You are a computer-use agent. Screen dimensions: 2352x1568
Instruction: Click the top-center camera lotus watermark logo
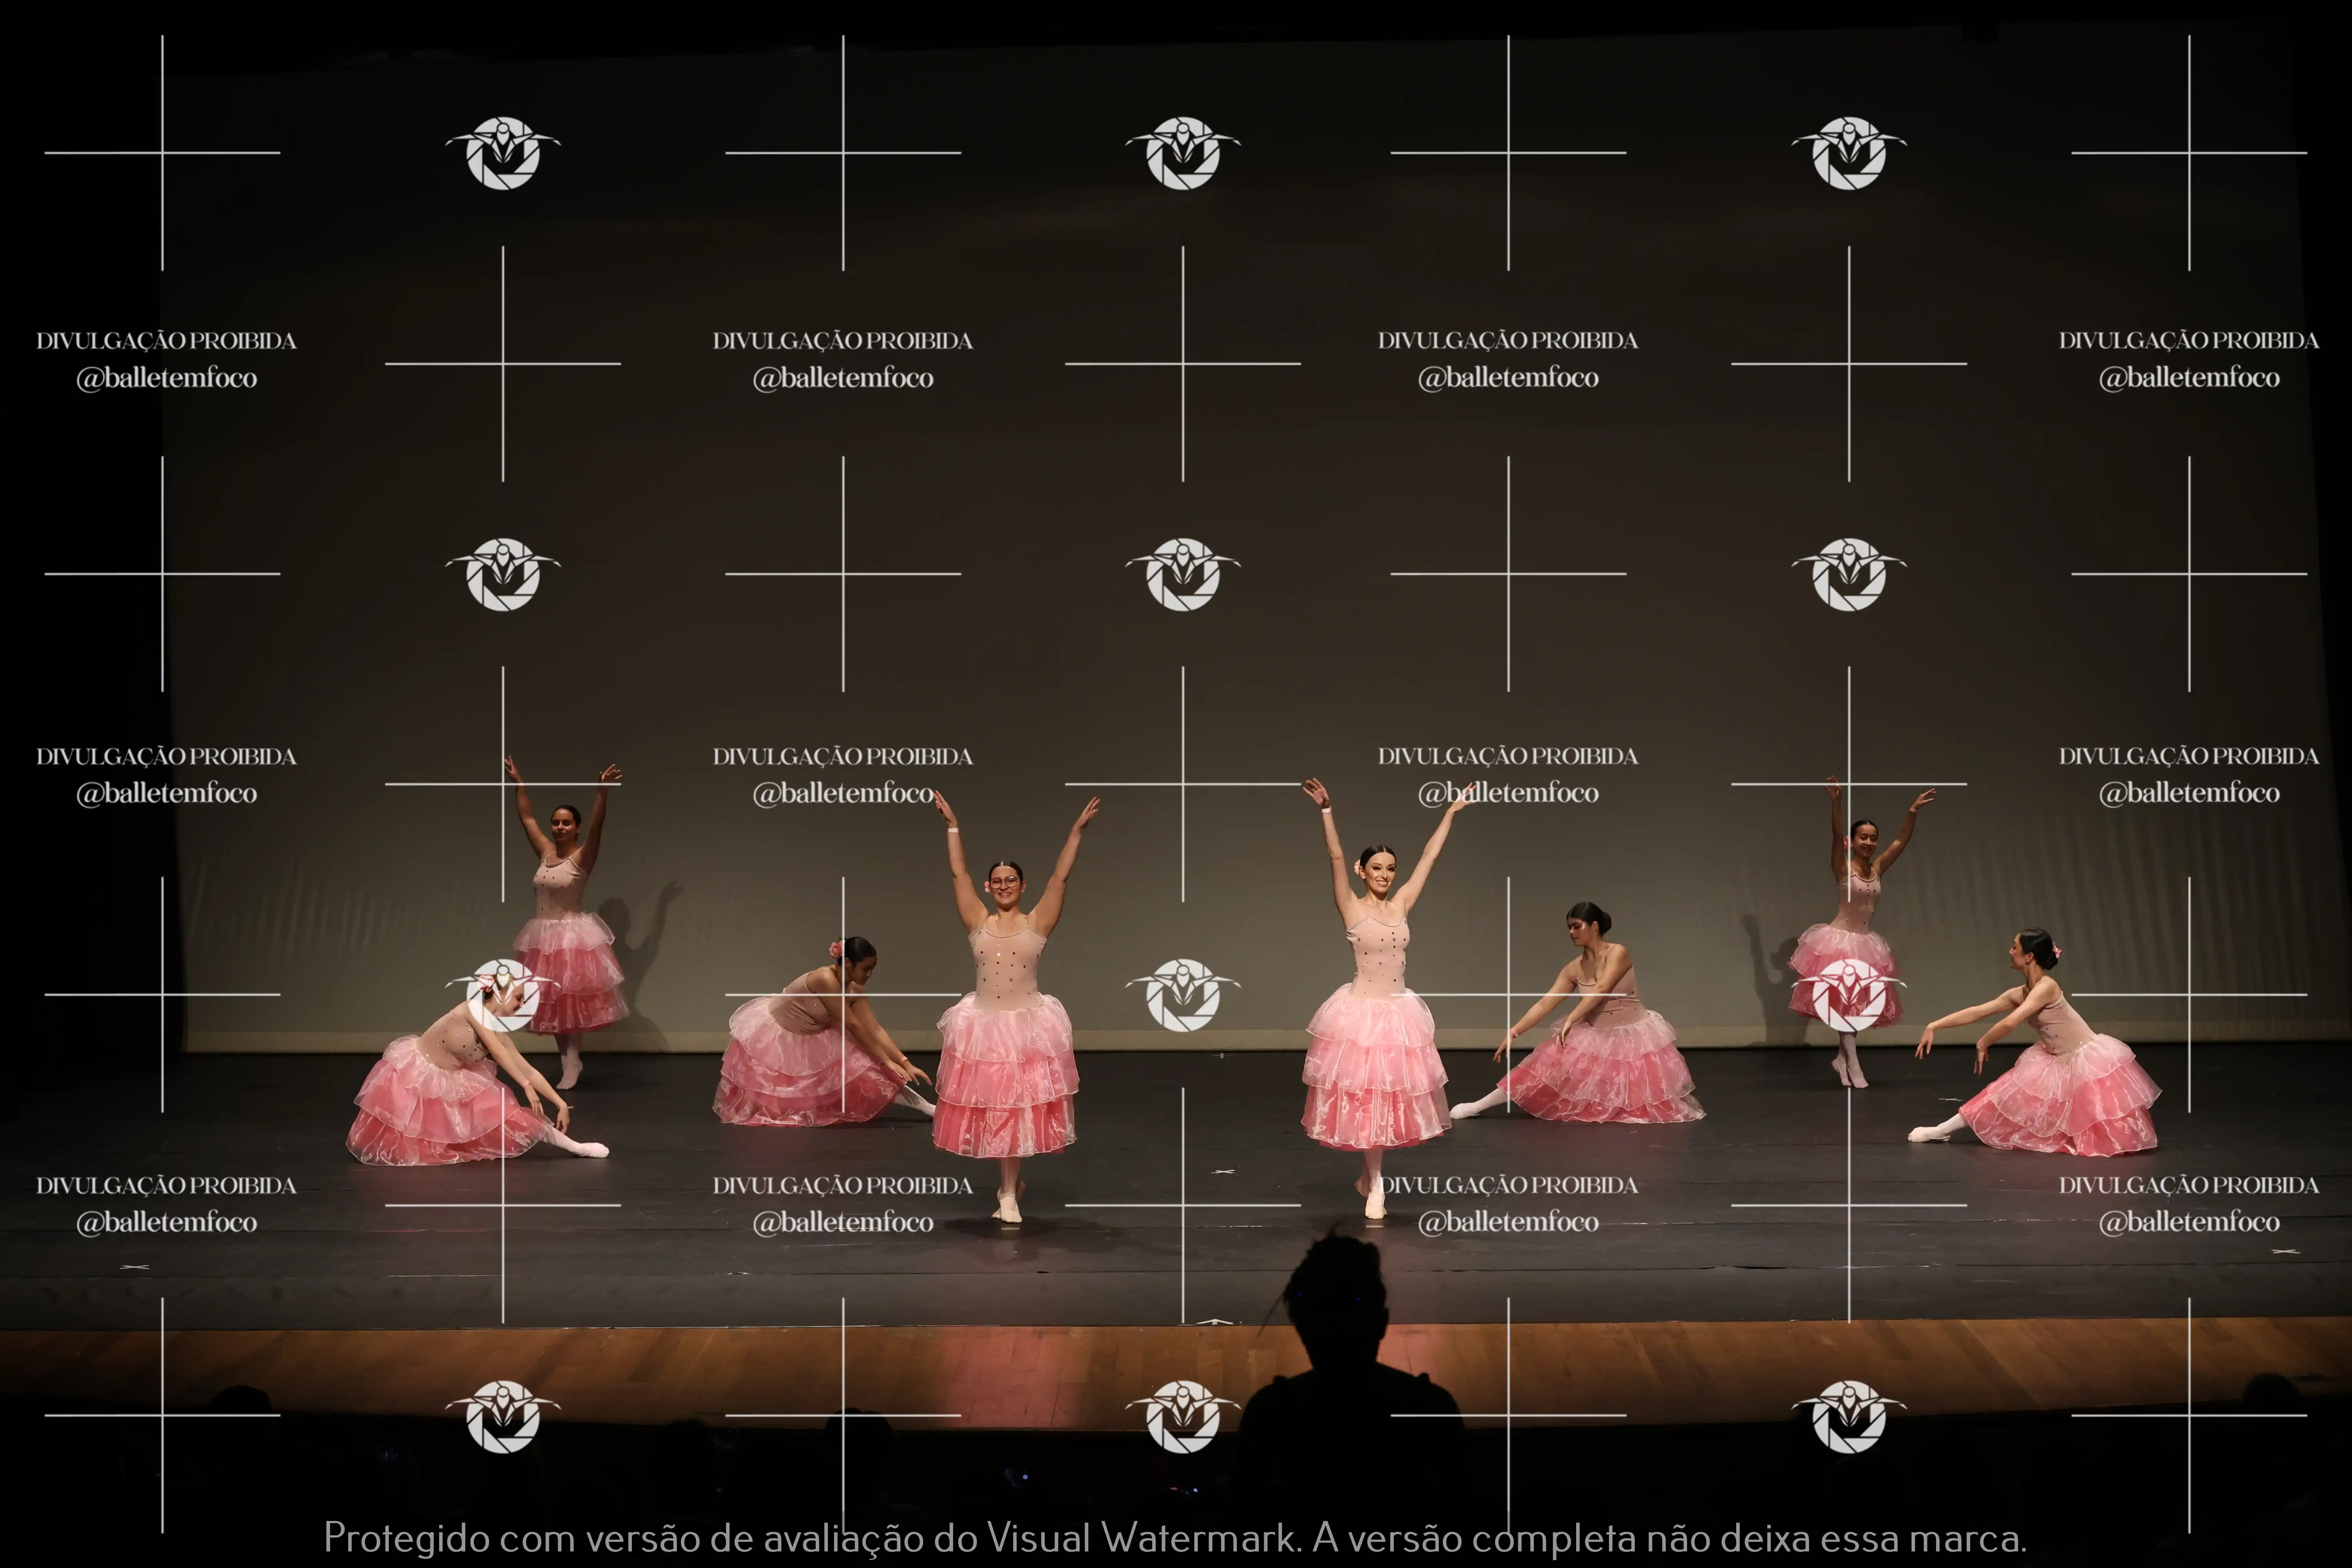click(x=1183, y=153)
